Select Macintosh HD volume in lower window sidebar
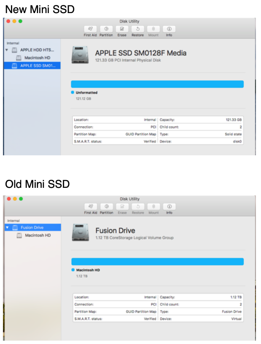The image size is (261, 344). click(33, 236)
